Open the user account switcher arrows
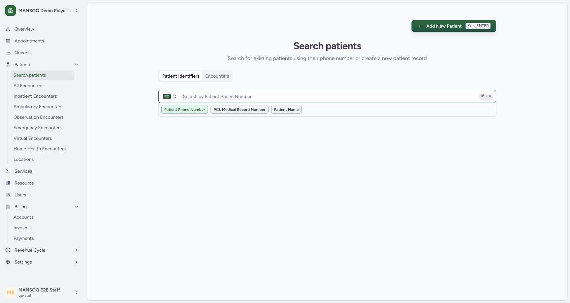 [x=77, y=292]
